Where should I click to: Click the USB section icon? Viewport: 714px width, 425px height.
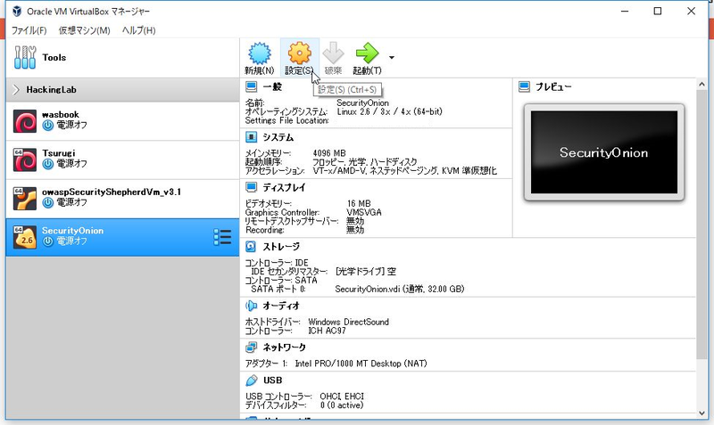[252, 380]
